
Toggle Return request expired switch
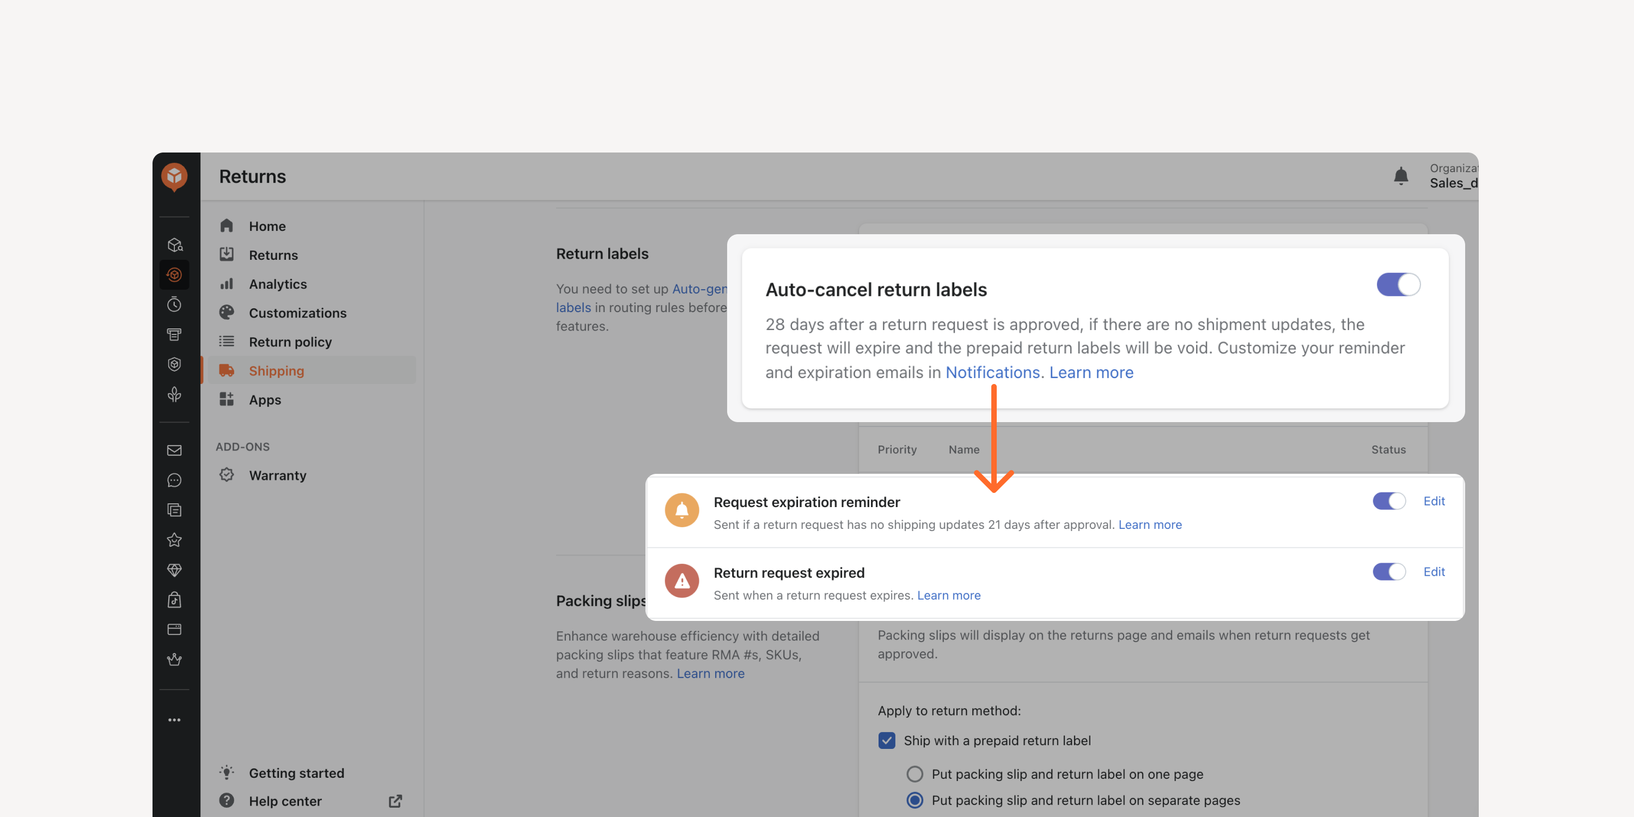click(1389, 571)
